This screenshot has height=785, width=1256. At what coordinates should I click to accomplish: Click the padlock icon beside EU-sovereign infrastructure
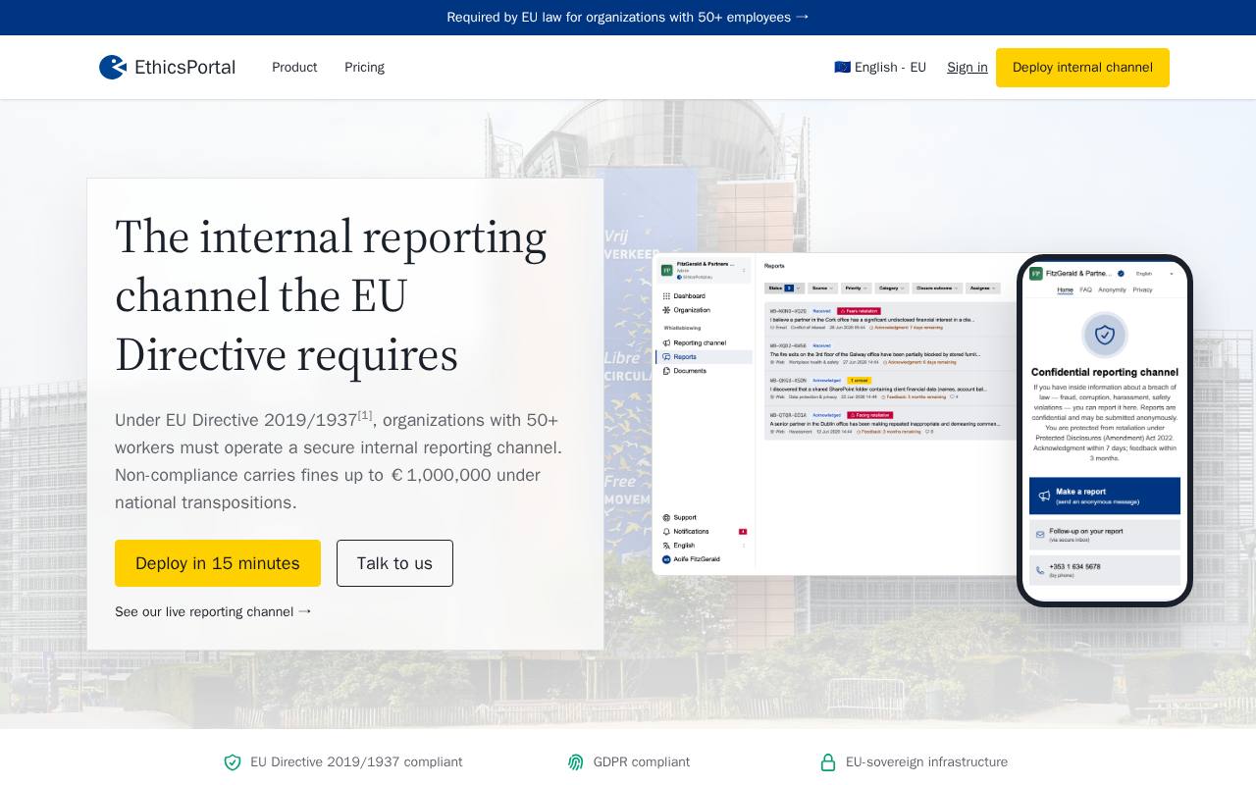coord(828,762)
